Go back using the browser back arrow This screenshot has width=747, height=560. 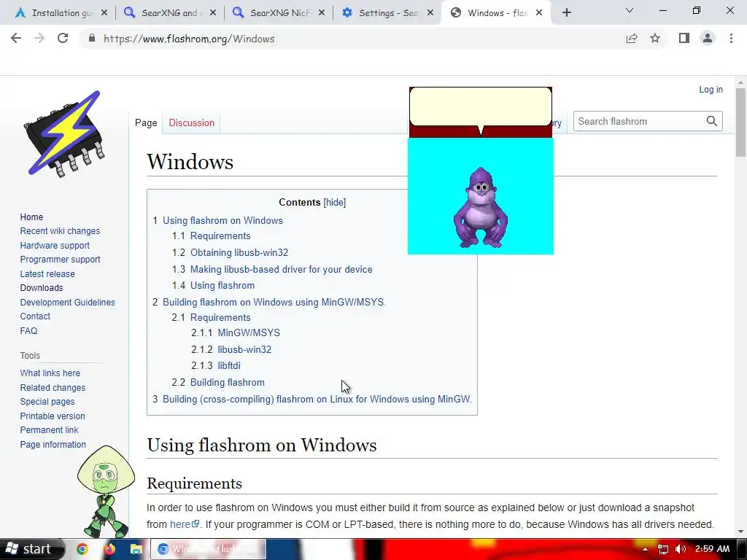(x=16, y=39)
